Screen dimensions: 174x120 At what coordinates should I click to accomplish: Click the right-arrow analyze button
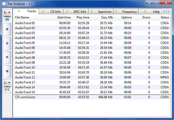(7, 57)
